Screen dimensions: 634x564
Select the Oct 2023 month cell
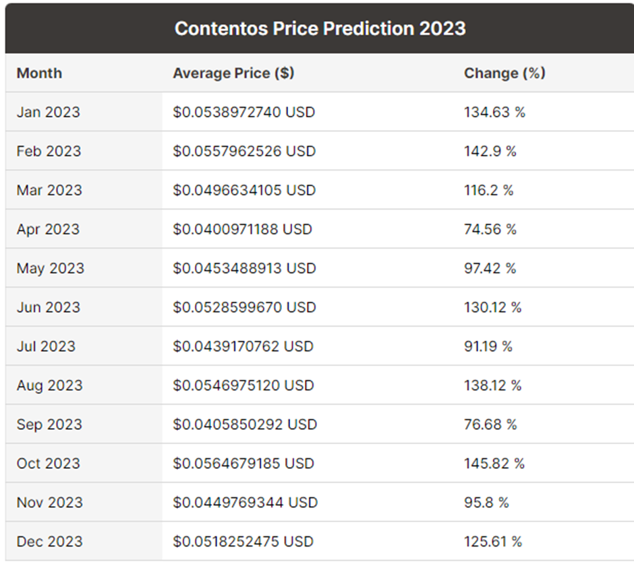pyautogui.click(x=48, y=464)
